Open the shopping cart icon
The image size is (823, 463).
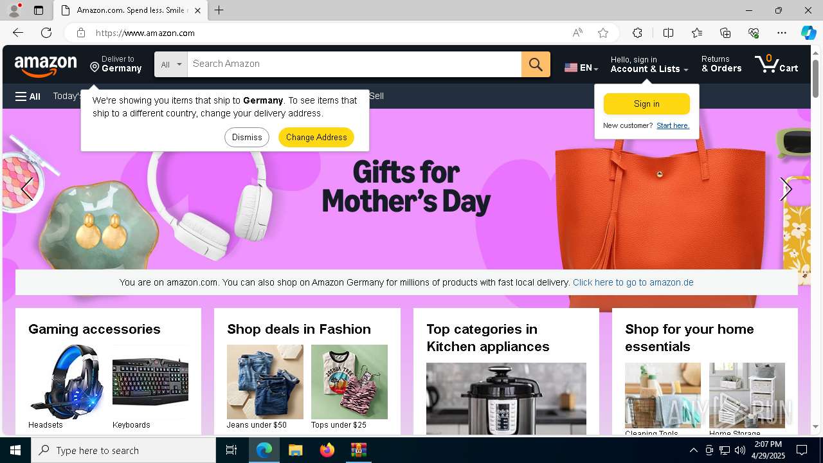click(x=777, y=64)
